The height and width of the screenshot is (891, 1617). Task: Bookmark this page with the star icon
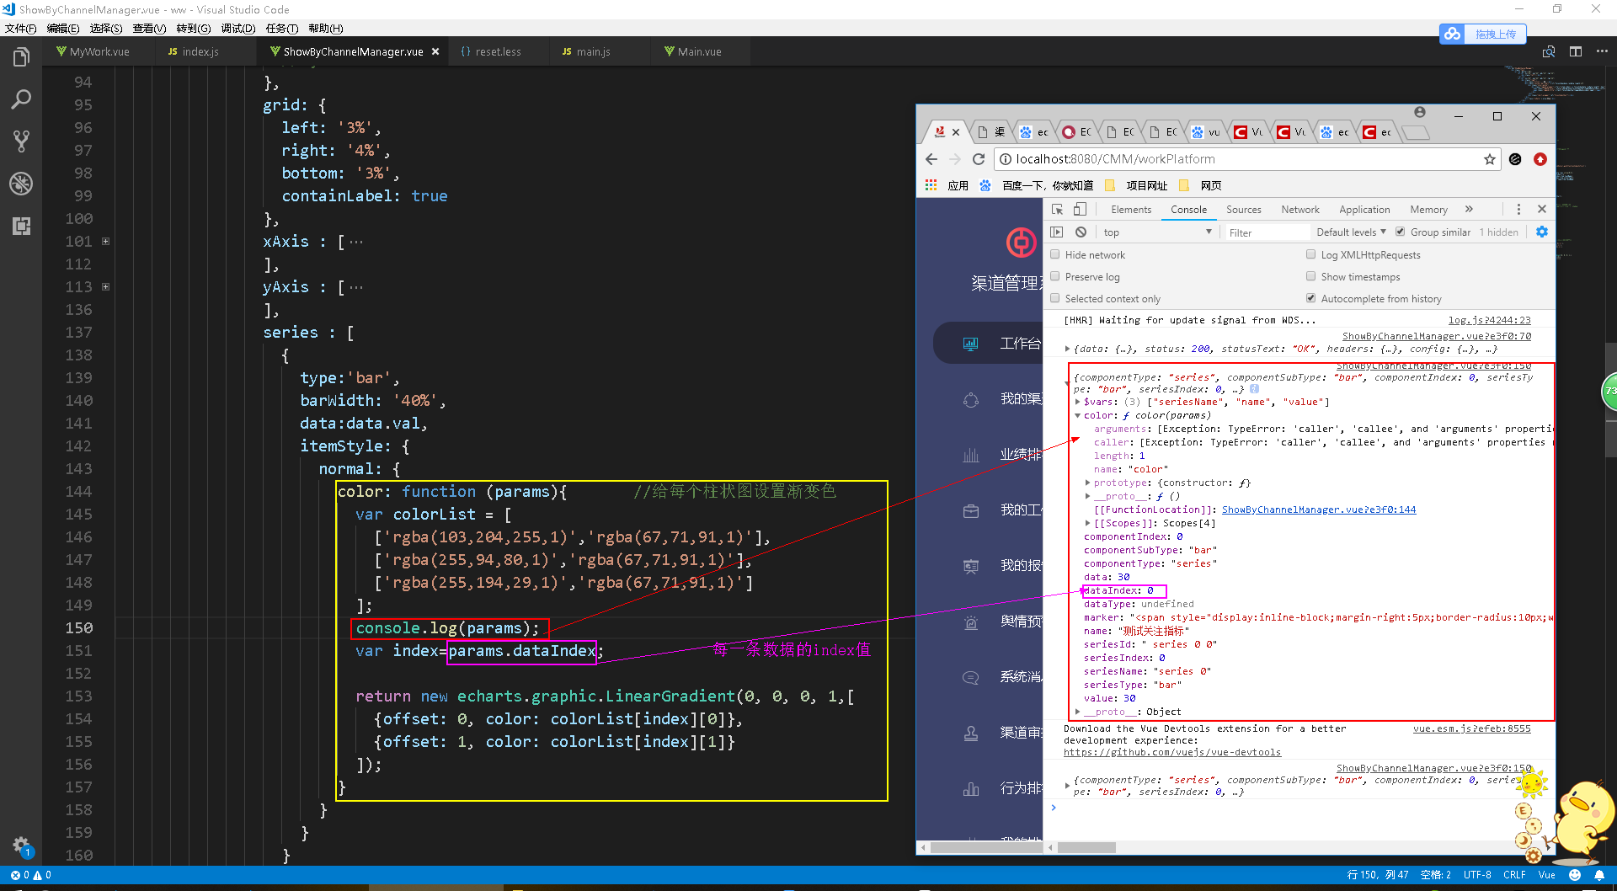coord(1490,159)
